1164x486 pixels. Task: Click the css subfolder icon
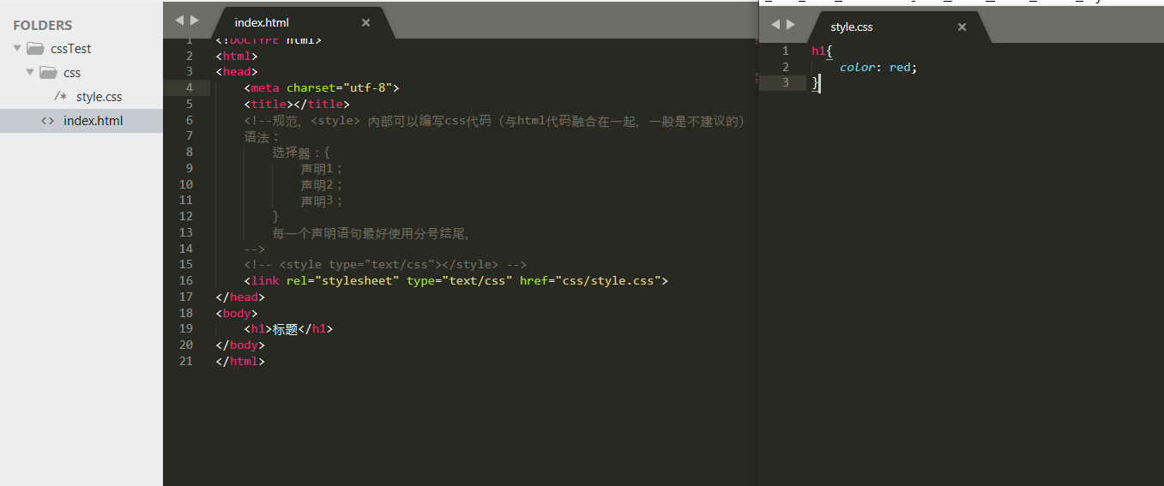pyautogui.click(x=48, y=73)
